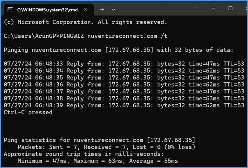The height and width of the screenshot is (168, 248).
Task: Click the 06:48:39 reply line
Action: click(124, 105)
